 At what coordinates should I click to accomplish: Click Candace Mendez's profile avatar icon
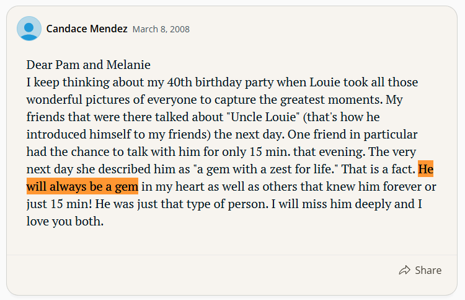point(29,29)
